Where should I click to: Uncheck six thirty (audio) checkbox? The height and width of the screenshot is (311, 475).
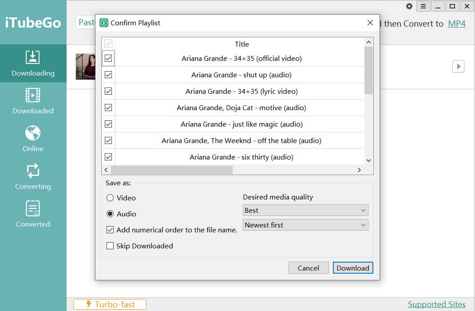(x=108, y=157)
